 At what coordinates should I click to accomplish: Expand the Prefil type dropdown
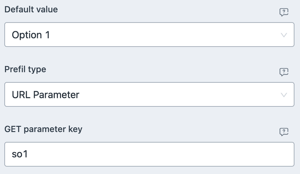(149, 94)
